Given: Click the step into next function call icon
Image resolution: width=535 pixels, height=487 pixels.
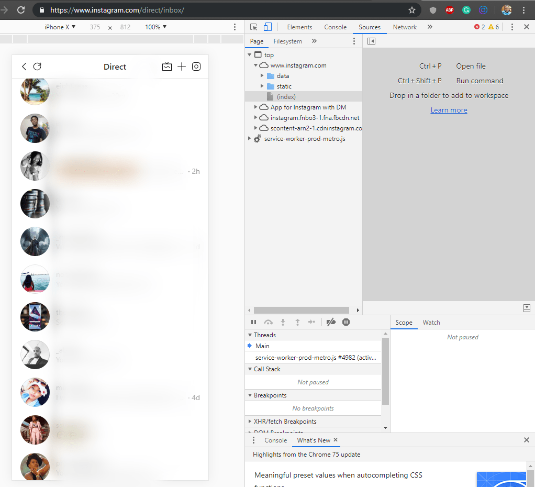Looking at the screenshot, I should [283, 322].
